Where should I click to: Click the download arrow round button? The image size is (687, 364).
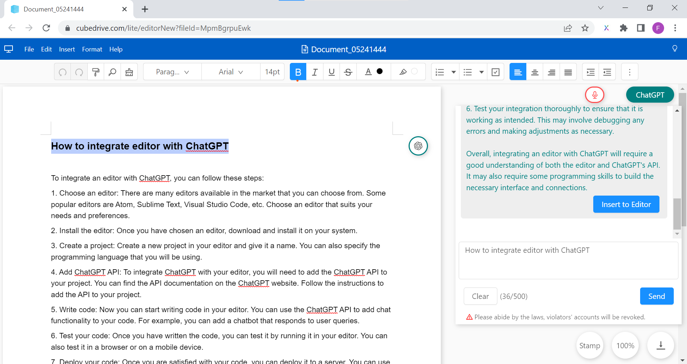pyautogui.click(x=661, y=345)
